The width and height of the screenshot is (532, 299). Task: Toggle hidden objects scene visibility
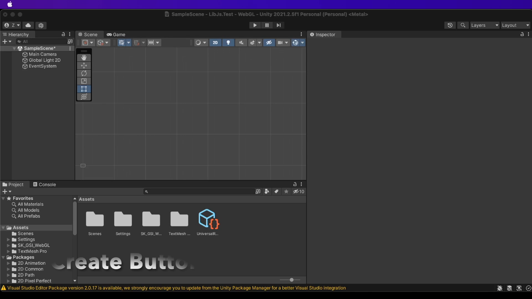269,43
